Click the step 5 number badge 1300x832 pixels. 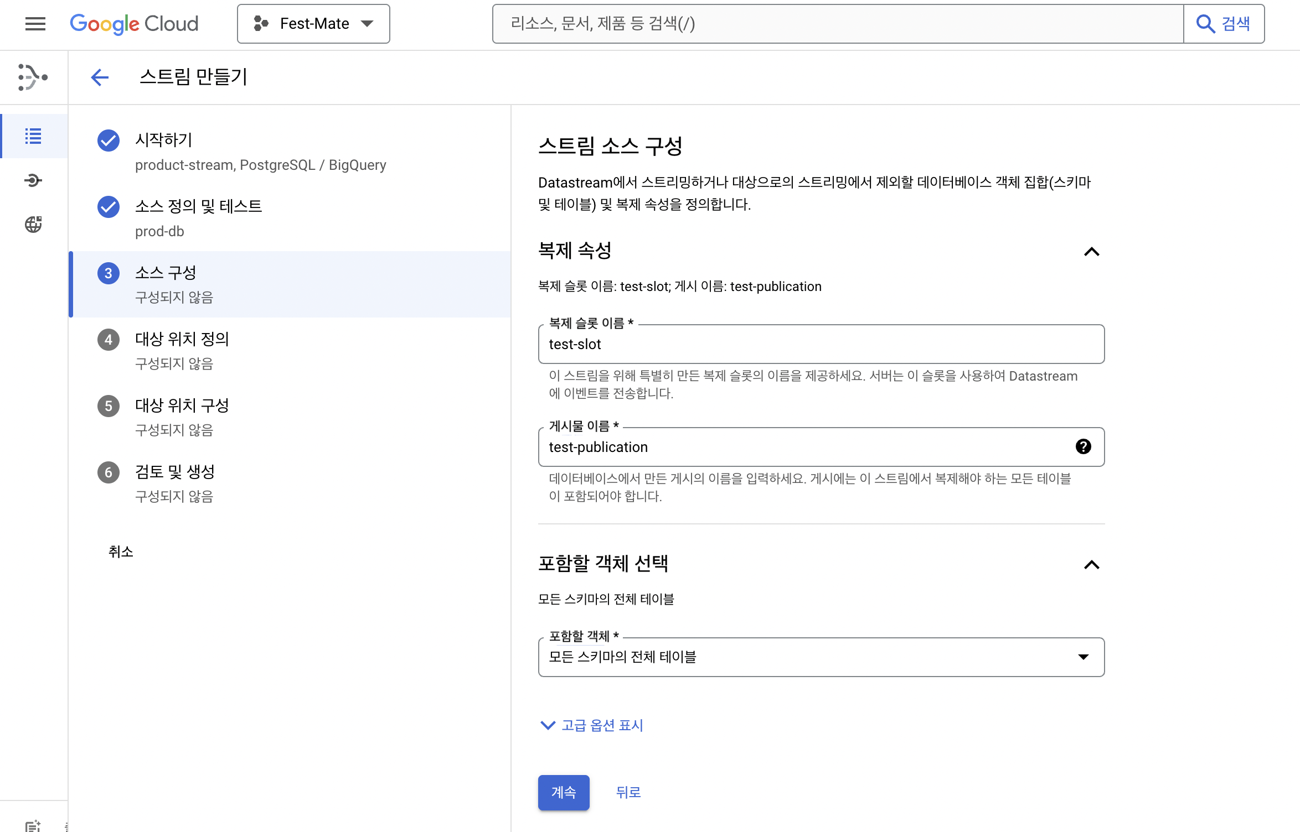click(x=109, y=406)
